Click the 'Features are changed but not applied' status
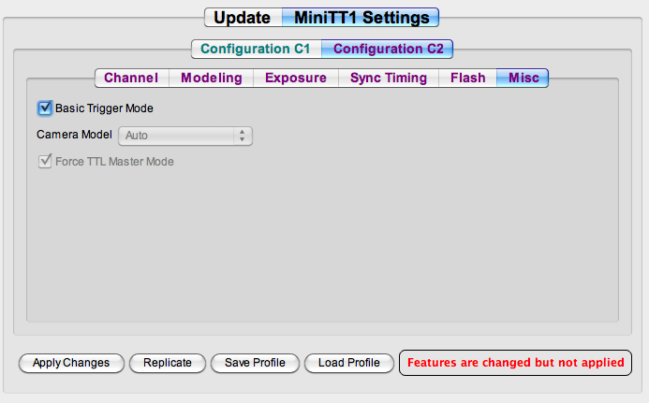 pos(515,363)
